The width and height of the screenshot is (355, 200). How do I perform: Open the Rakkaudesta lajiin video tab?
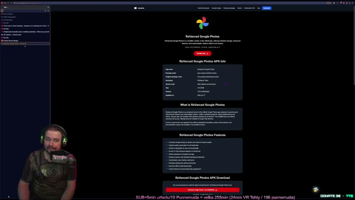(25, 32)
